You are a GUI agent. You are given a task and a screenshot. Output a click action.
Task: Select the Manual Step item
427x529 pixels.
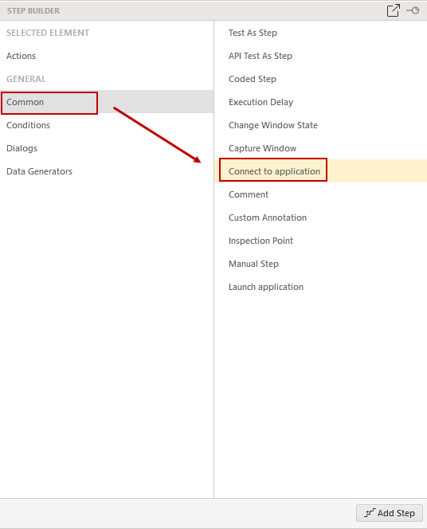coord(320,264)
